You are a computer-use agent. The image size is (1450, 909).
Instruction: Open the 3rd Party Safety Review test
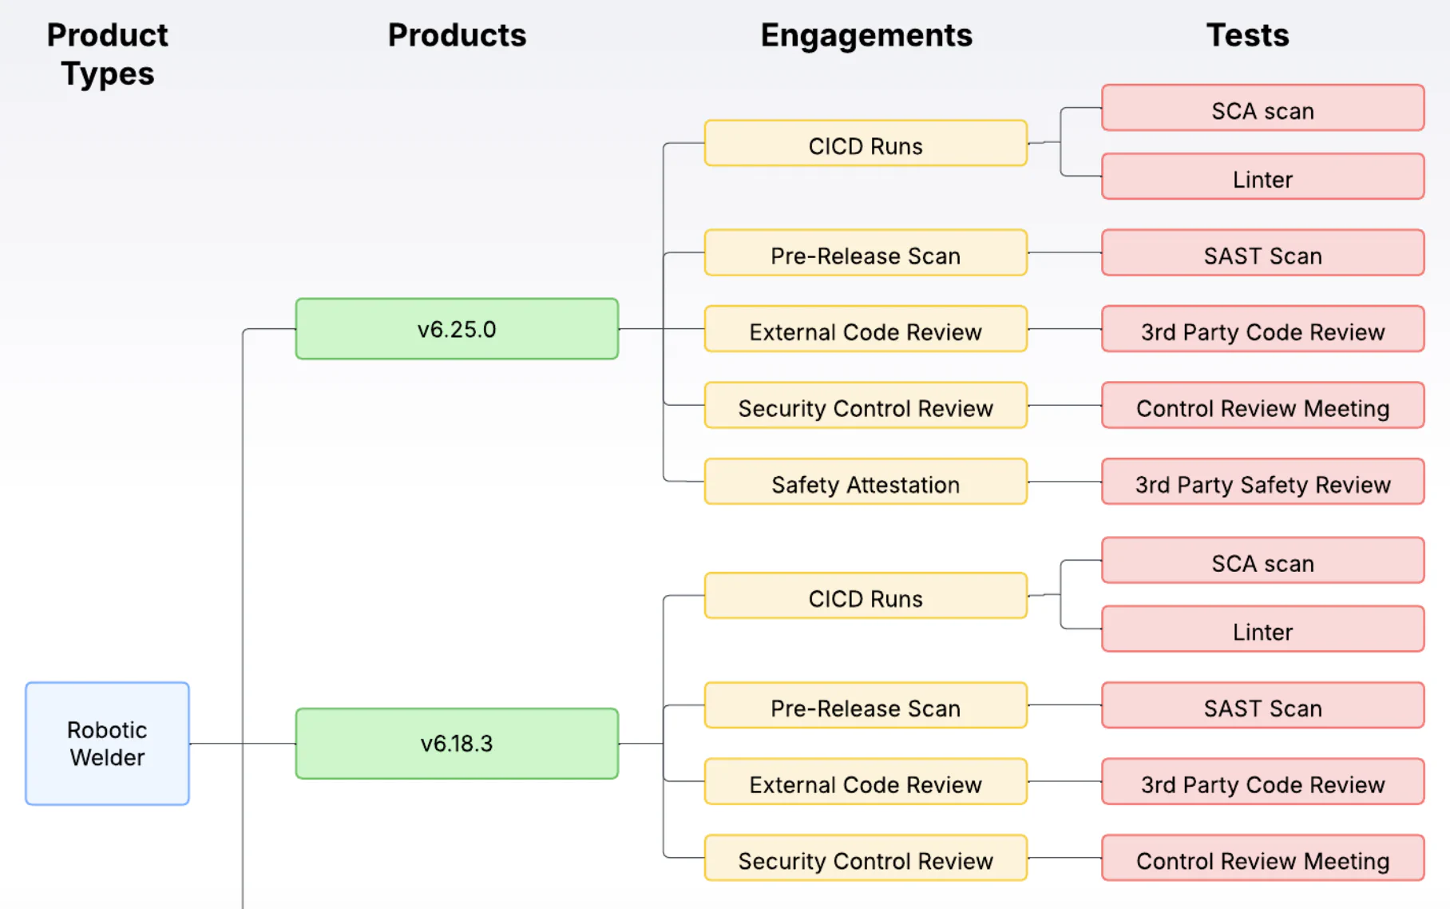point(1262,484)
